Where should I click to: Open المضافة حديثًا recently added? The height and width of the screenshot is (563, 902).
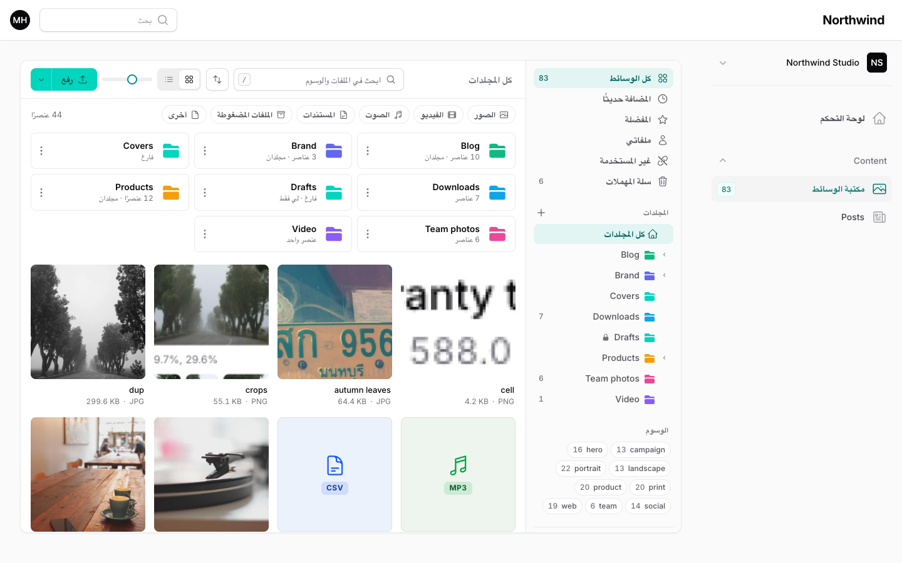[603, 99]
